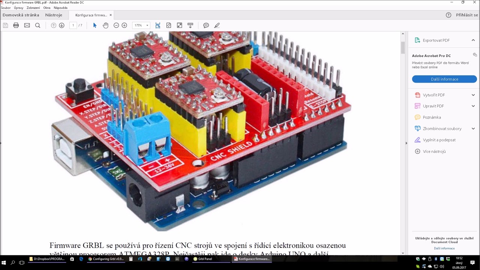This screenshot has width=480, height=270.
Task: Click the Další informace blue button
Action: 444,79
